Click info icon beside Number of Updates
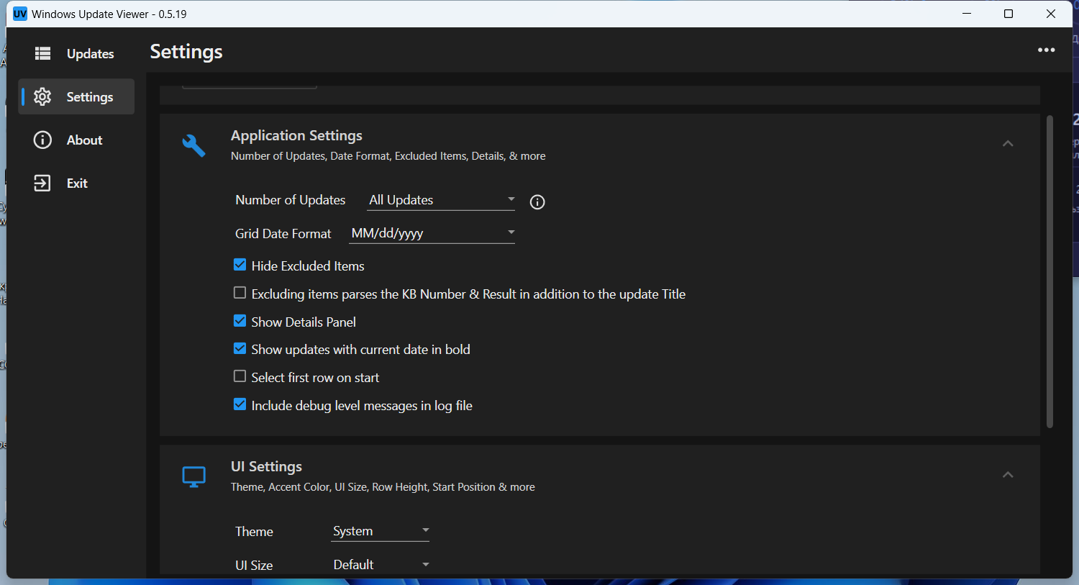This screenshot has height=585, width=1079. click(x=537, y=202)
